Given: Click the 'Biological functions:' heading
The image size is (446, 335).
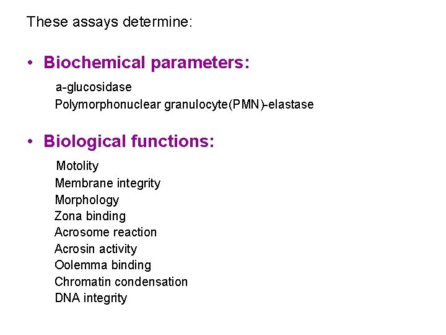Looking at the screenshot, I should coord(129,141).
